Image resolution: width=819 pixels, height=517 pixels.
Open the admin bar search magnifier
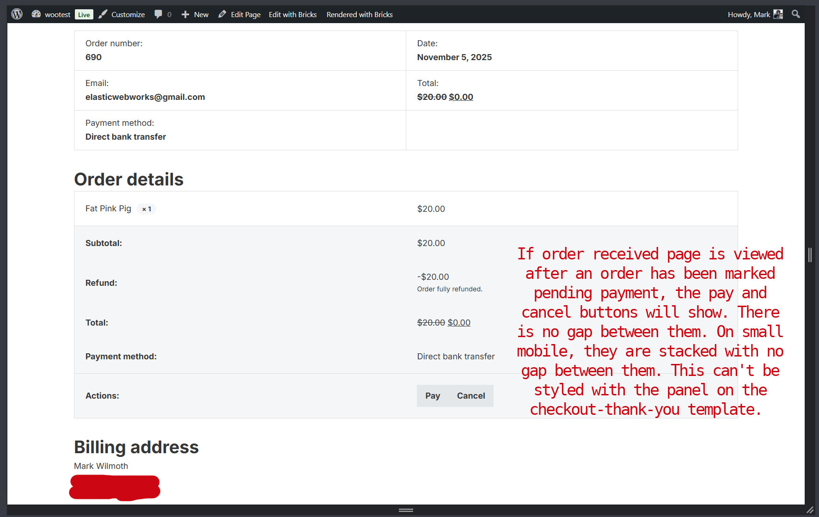(x=795, y=14)
